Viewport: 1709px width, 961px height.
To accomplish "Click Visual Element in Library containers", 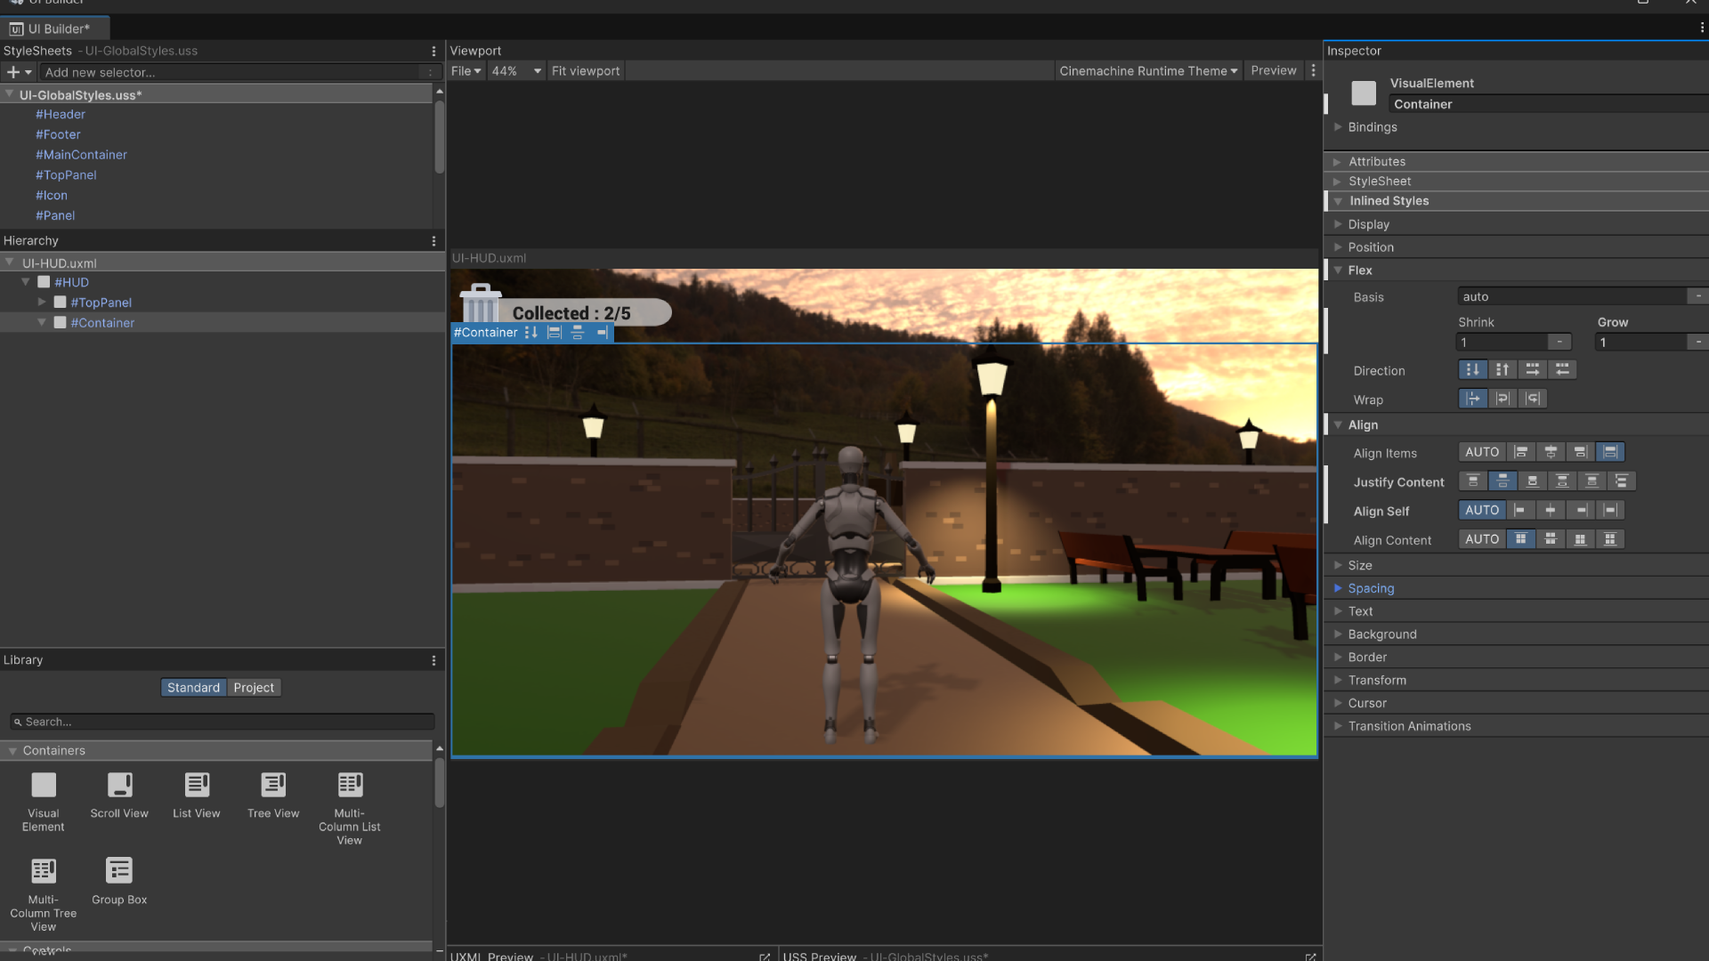I will [x=43, y=800].
